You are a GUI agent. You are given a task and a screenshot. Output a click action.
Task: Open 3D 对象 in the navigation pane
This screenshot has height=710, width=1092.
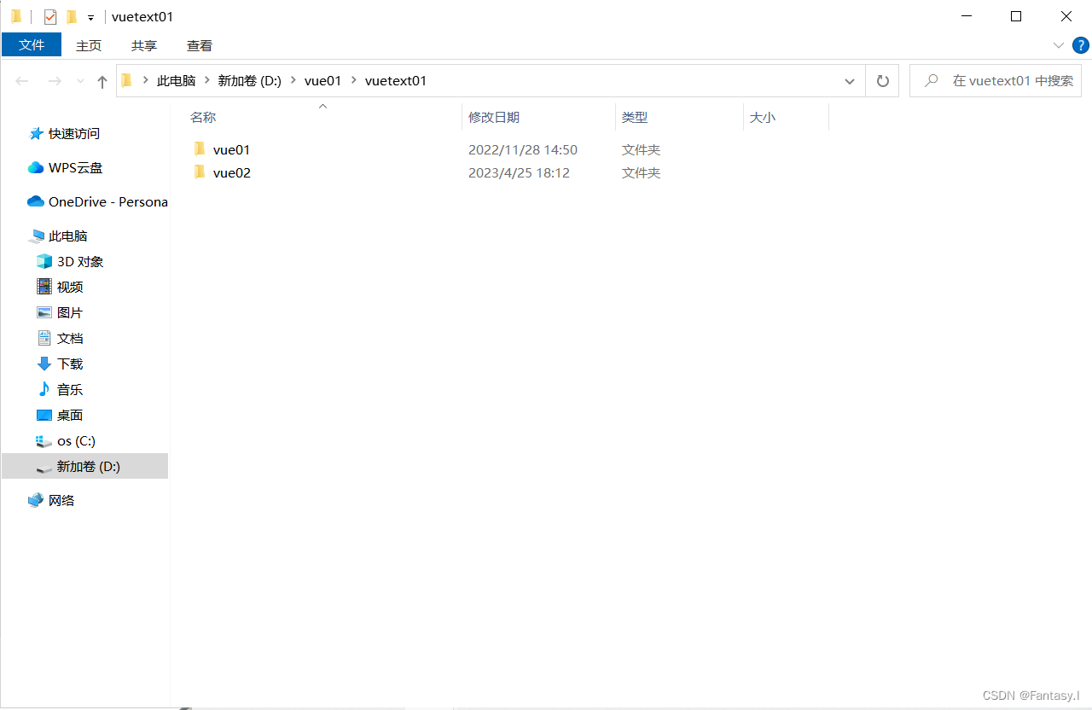(80, 262)
